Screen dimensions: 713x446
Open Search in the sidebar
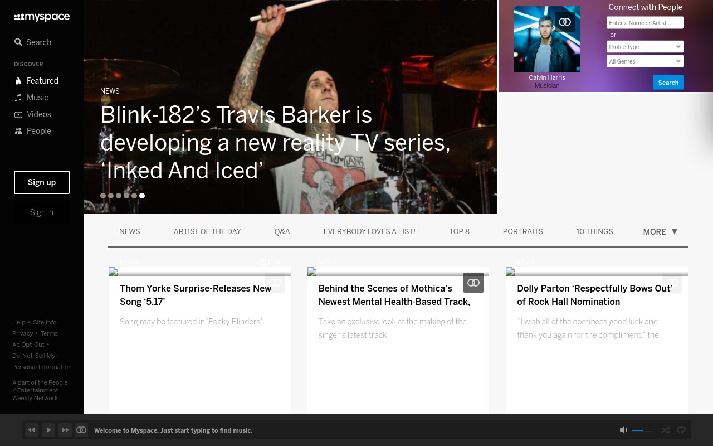coord(33,42)
